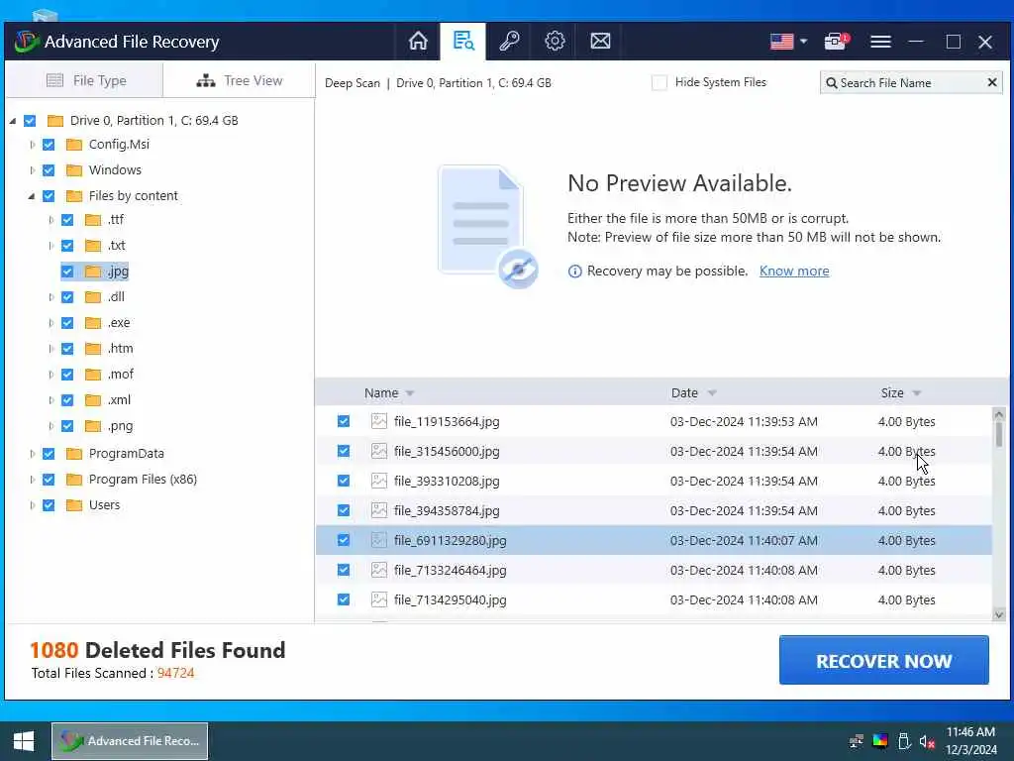Switch to the File Type tab

pyautogui.click(x=84, y=80)
